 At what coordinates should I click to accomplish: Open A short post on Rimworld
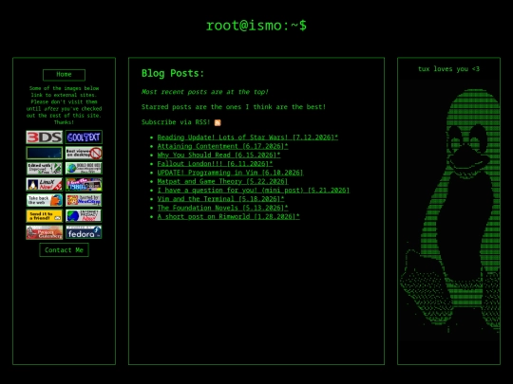[x=228, y=216]
